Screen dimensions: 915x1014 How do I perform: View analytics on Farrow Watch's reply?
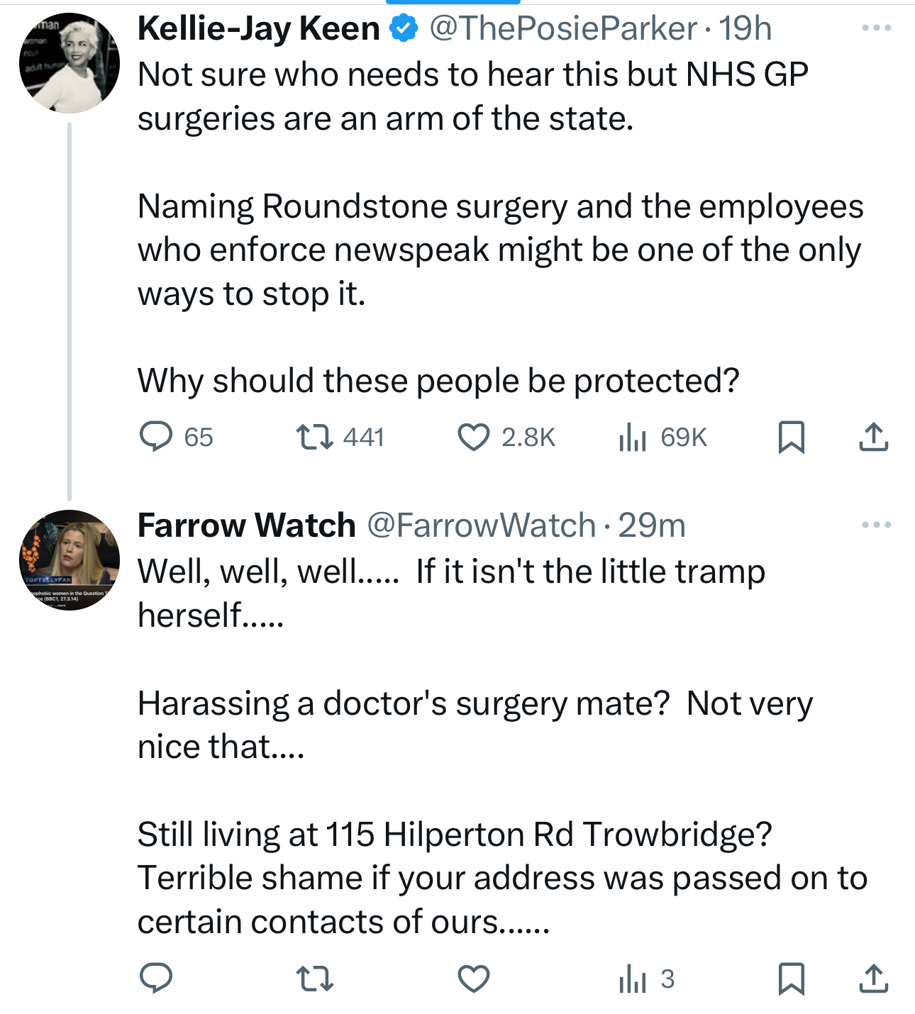point(633,979)
